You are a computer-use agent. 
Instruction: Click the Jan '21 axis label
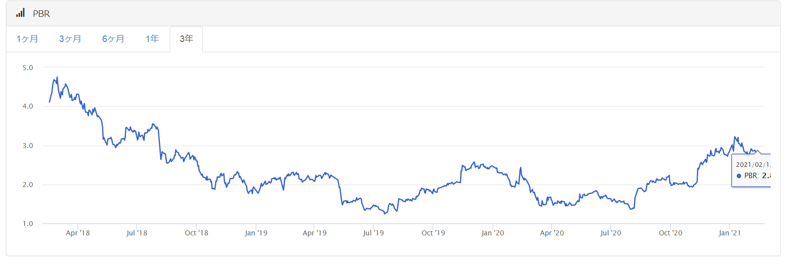(x=729, y=233)
